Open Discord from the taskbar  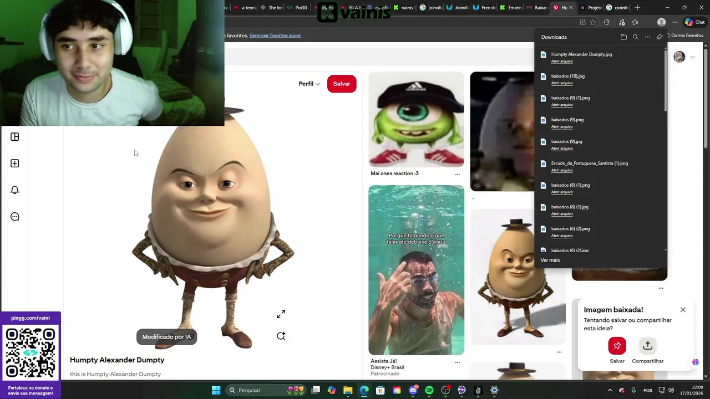413,390
